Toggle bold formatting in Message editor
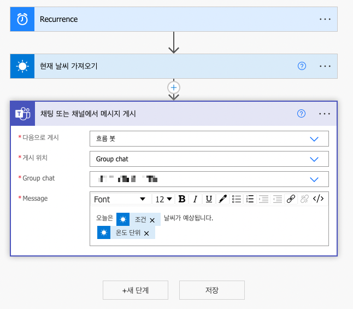 click(x=181, y=199)
